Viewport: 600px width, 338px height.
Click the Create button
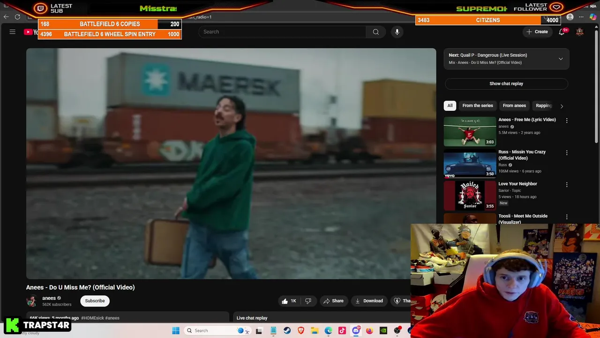coord(537,32)
